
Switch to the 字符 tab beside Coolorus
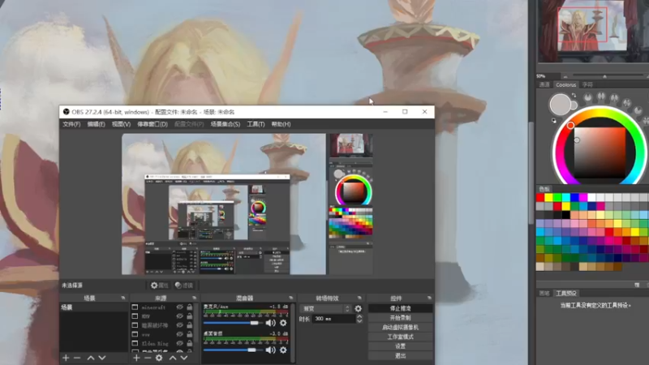587,85
